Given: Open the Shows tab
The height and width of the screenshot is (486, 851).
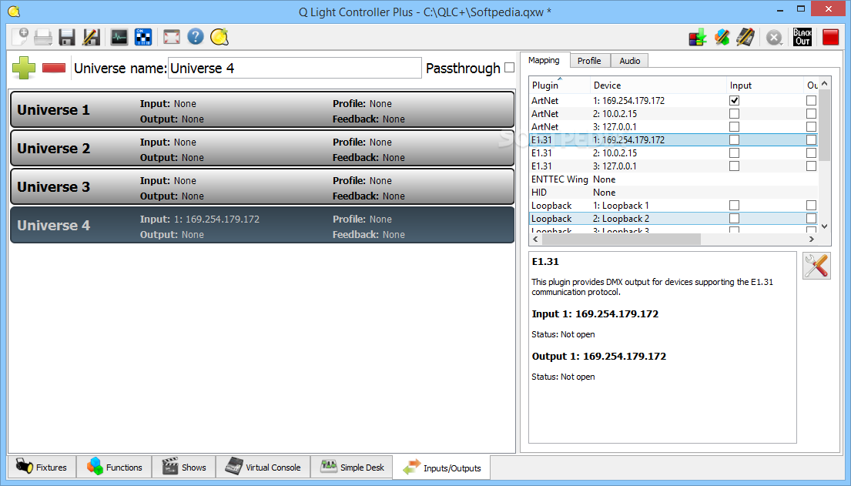Looking at the screenshot, I should click(x=184, y=467).
